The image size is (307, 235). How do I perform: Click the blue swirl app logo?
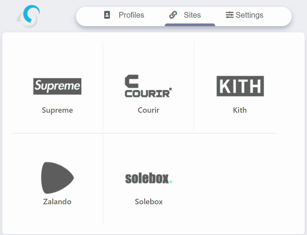pos(29,16)
